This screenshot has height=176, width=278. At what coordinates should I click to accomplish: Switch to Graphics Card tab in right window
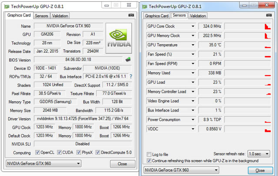click(157, 16)
